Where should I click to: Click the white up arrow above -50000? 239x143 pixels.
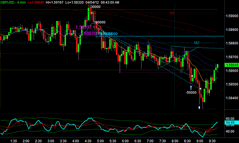coord(191,88)
